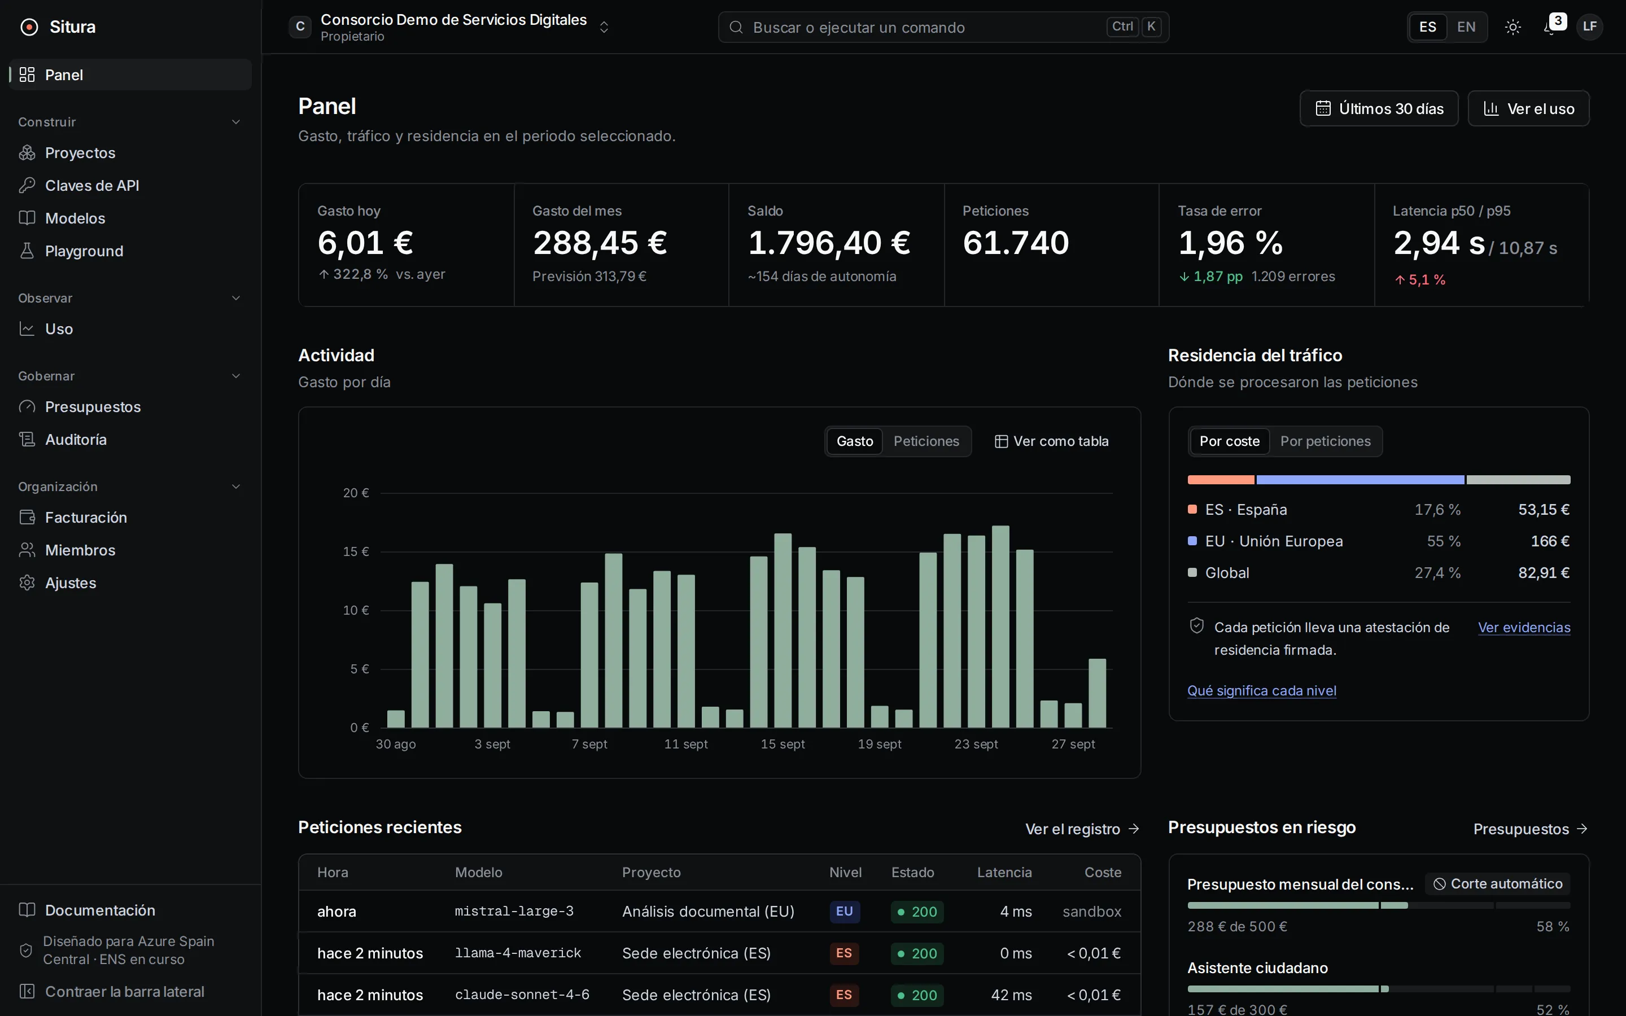
Task: Open Playground from sidebar
Action: coord(130,251)
